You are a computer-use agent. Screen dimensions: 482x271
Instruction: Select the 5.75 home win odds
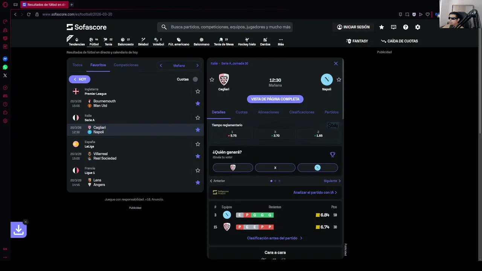point(232,134)
